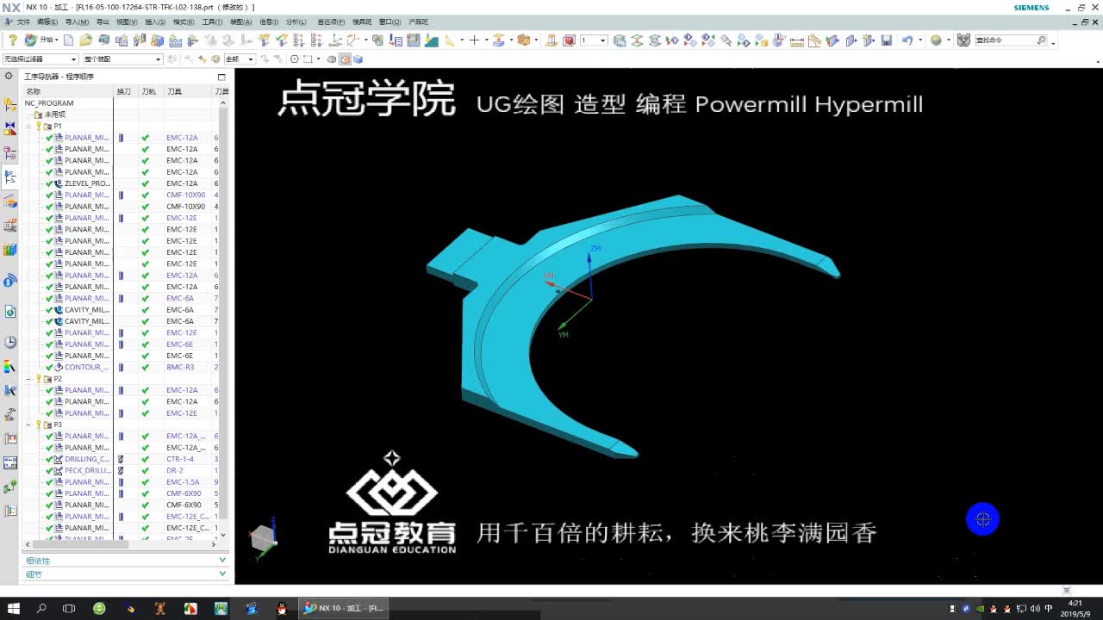1103x620 pixels.
Task: Toggle the 中 input method indicator in tray
Action: tap(1048, 609)
